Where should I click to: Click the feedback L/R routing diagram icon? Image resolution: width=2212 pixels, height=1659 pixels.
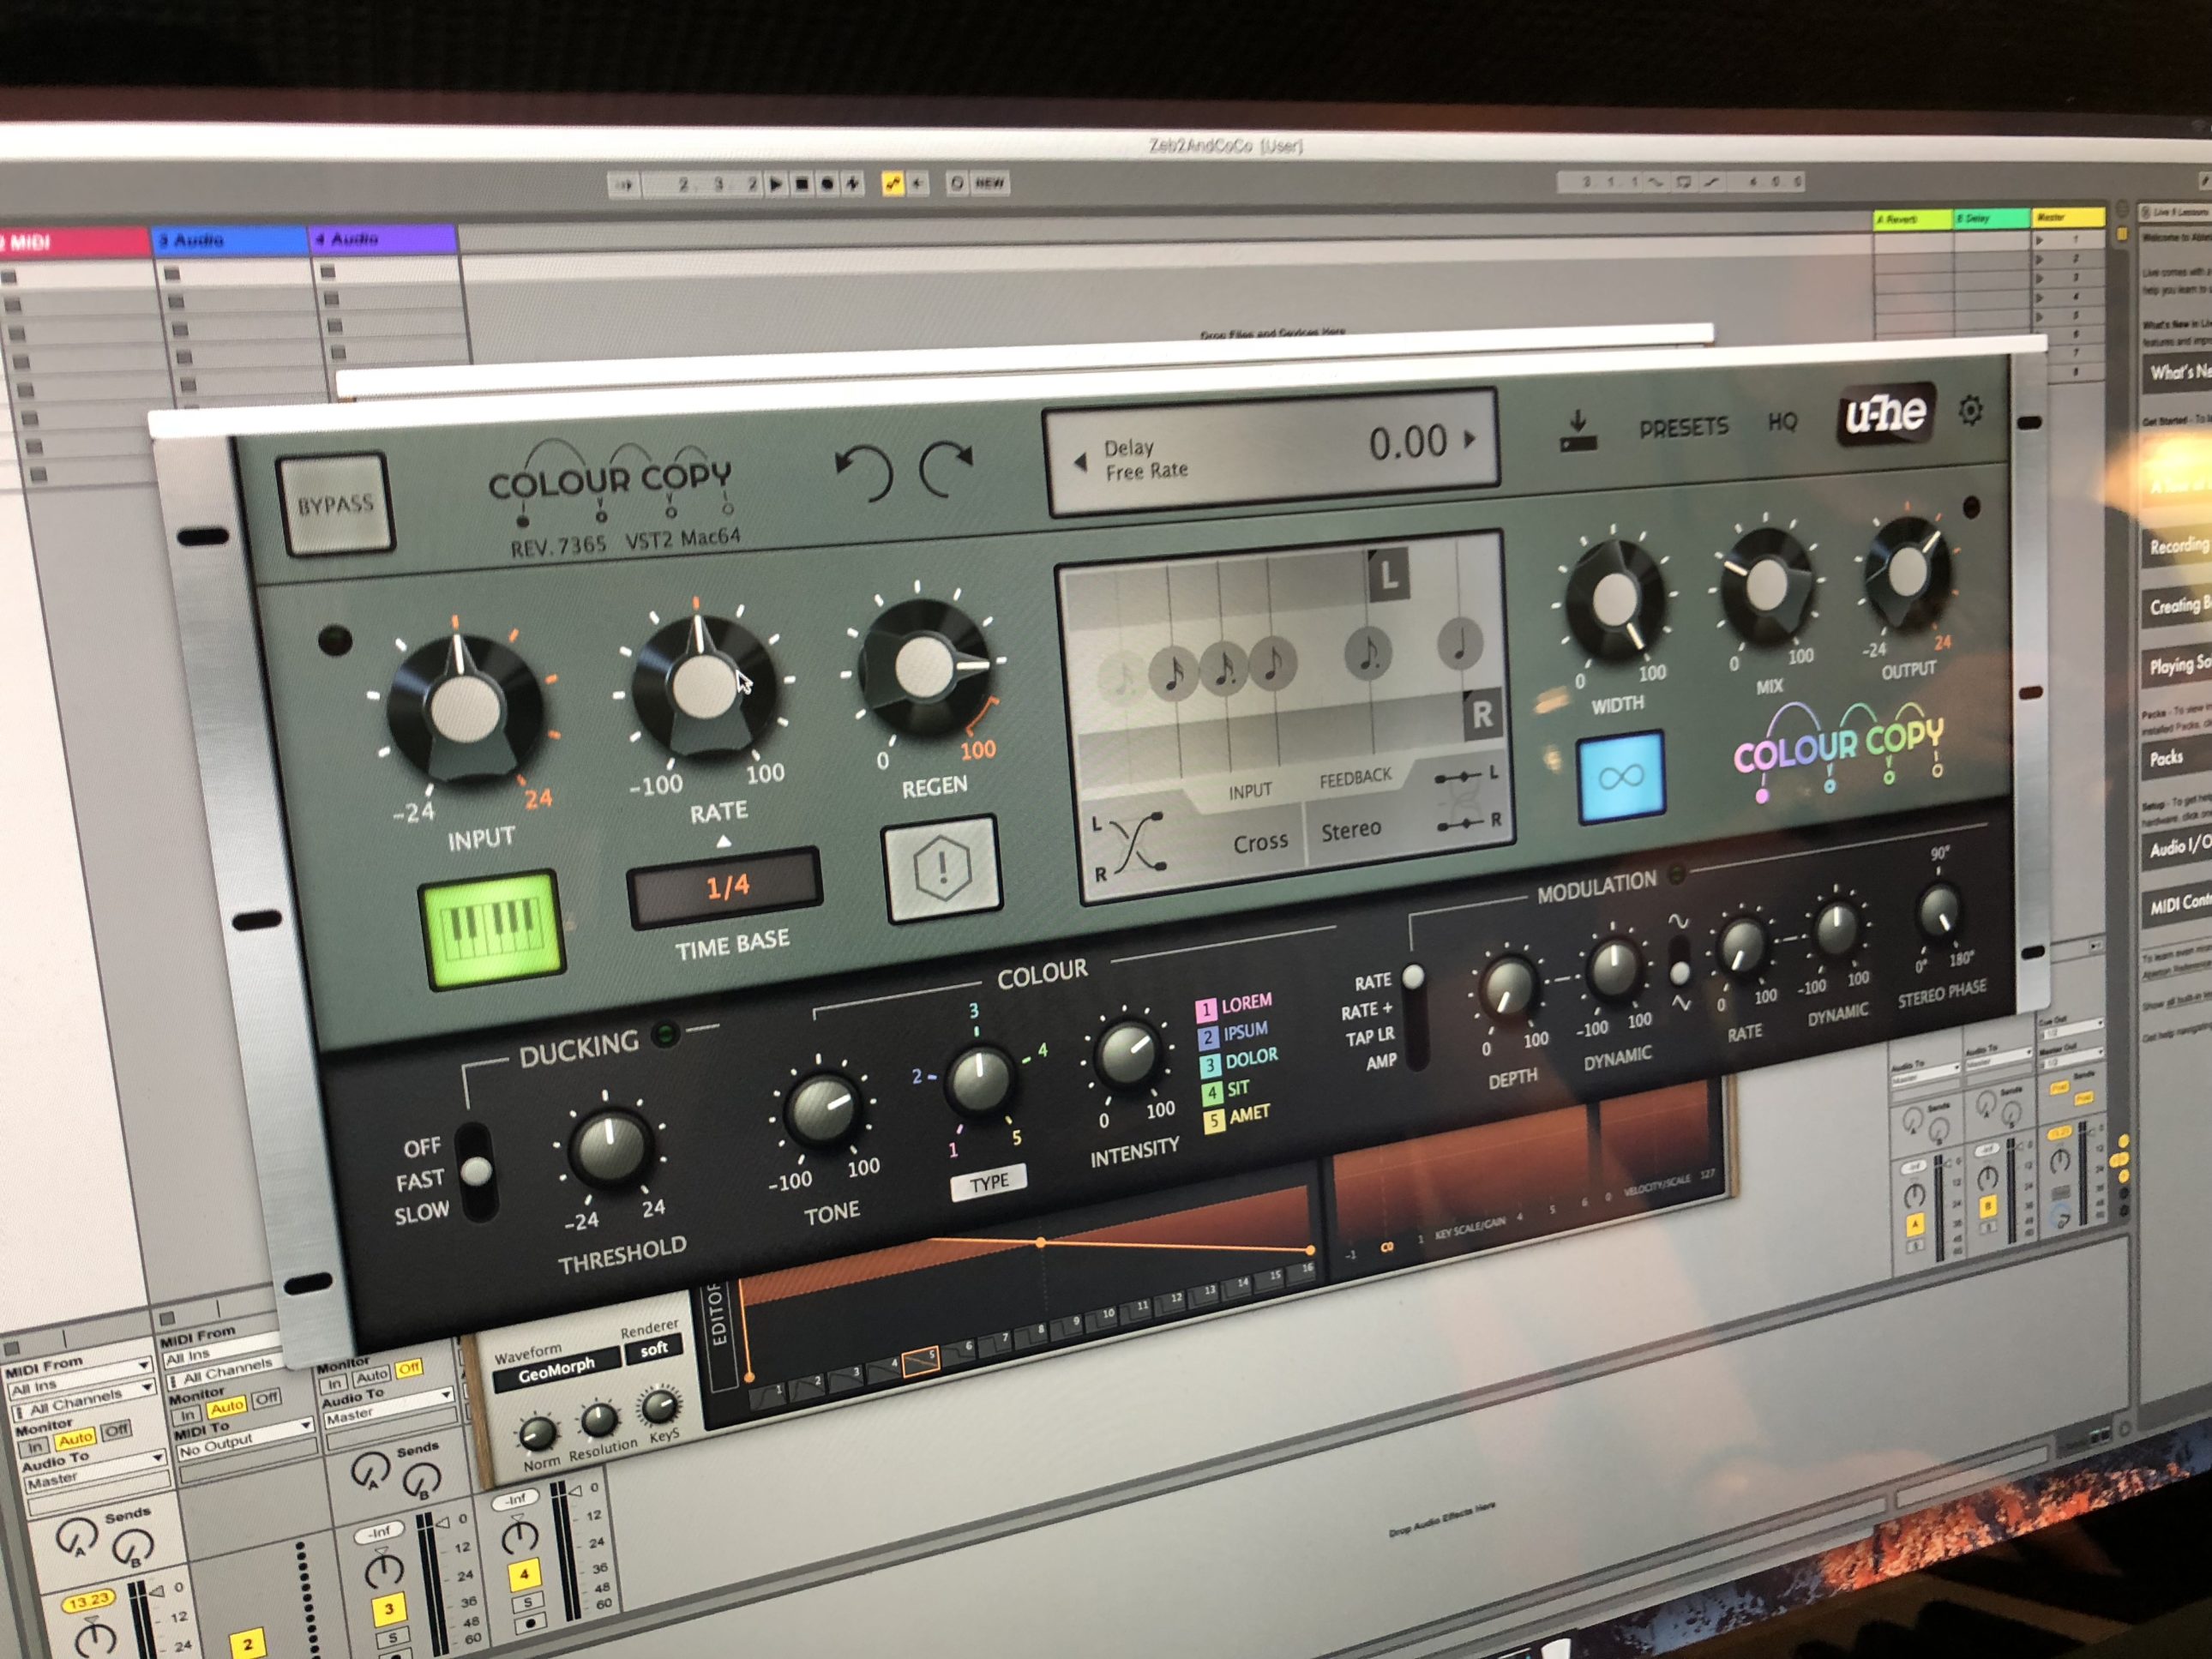[x=1466, y=798]
